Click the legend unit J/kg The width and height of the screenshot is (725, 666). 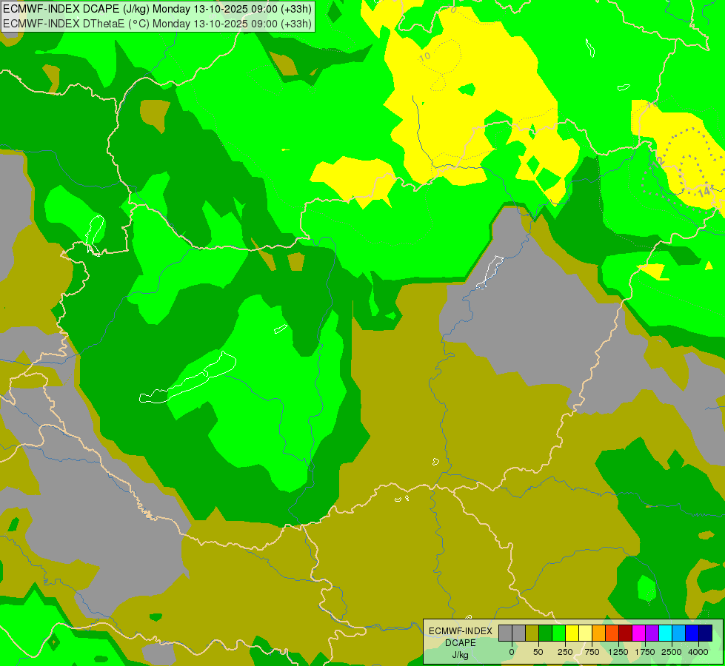[461, 655]
